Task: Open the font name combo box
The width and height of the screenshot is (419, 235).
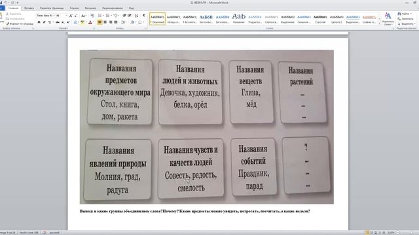Action: [x=46, y=16]
